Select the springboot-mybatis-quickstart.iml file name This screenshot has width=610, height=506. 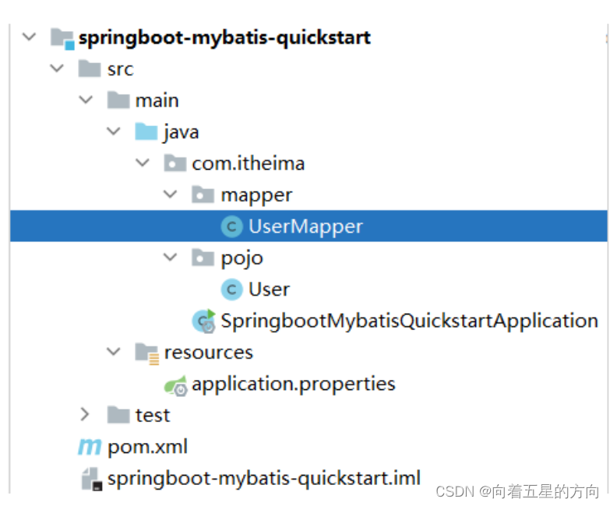264,479
